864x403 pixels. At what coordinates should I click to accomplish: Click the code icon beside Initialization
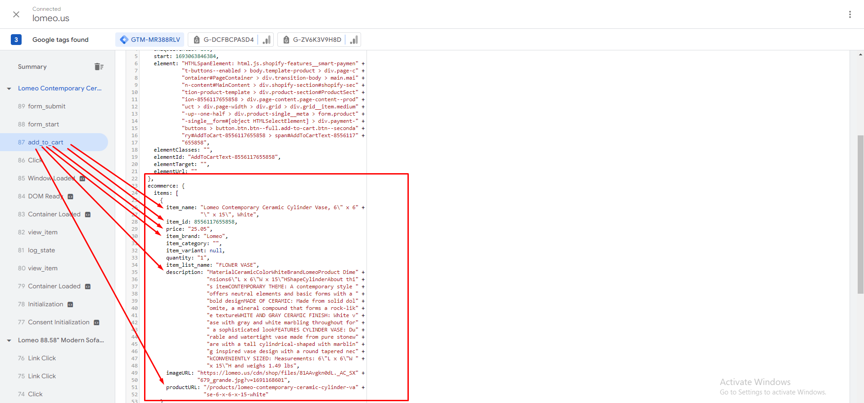pyautogui.click(x=70, y=304)
